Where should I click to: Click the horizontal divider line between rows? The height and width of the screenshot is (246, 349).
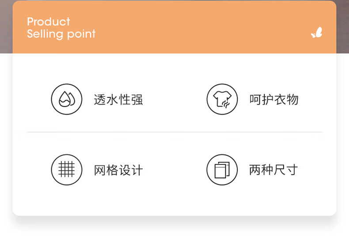(174, 132)
